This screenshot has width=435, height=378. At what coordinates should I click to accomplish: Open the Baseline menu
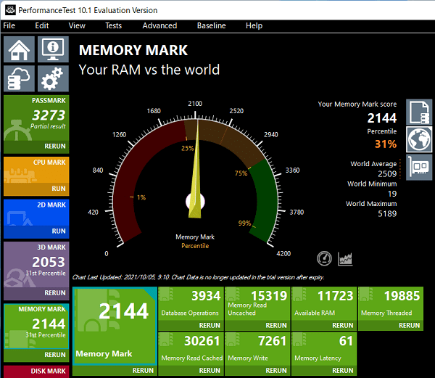point(212,26)
